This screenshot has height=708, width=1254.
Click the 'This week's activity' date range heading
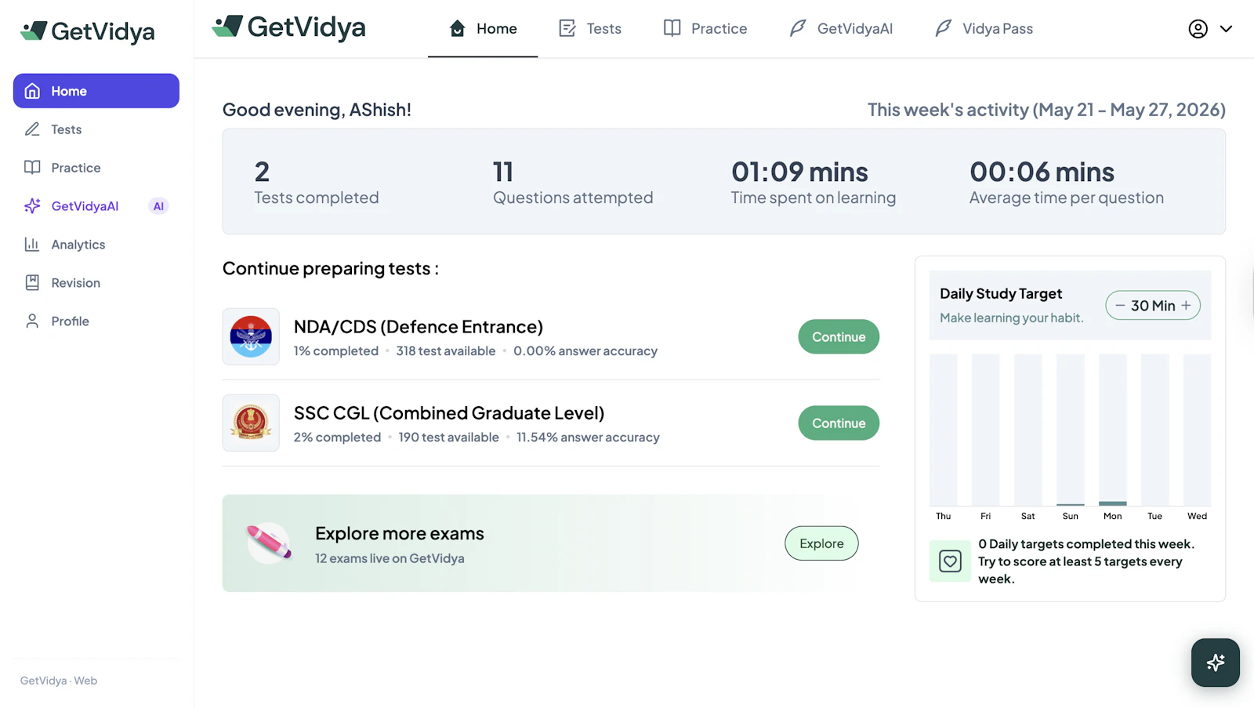pos(1046,110)
